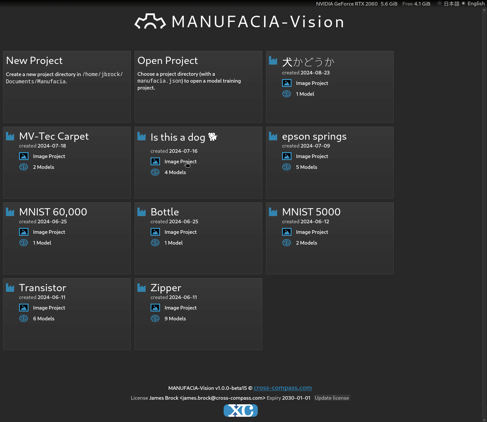Click 'created 2024-06-12' date text

(x=305, y=222)
